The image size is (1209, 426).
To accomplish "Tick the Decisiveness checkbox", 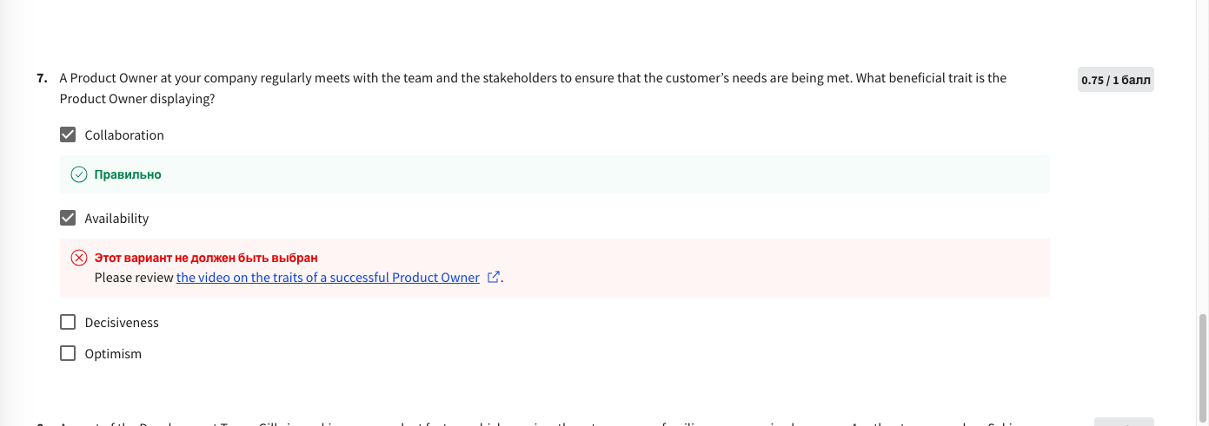I will click(x=68, y=322).
